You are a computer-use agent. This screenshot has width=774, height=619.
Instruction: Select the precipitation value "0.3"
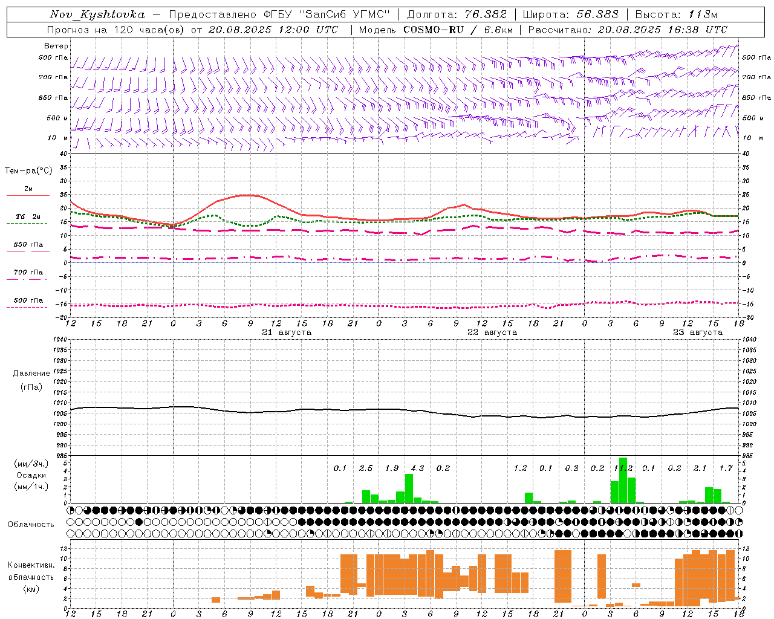571,468
